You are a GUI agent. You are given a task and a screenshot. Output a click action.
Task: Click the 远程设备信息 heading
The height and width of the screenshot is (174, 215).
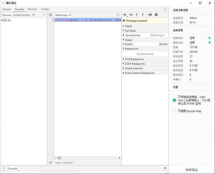pyautogui.click(x=180, y=10)
